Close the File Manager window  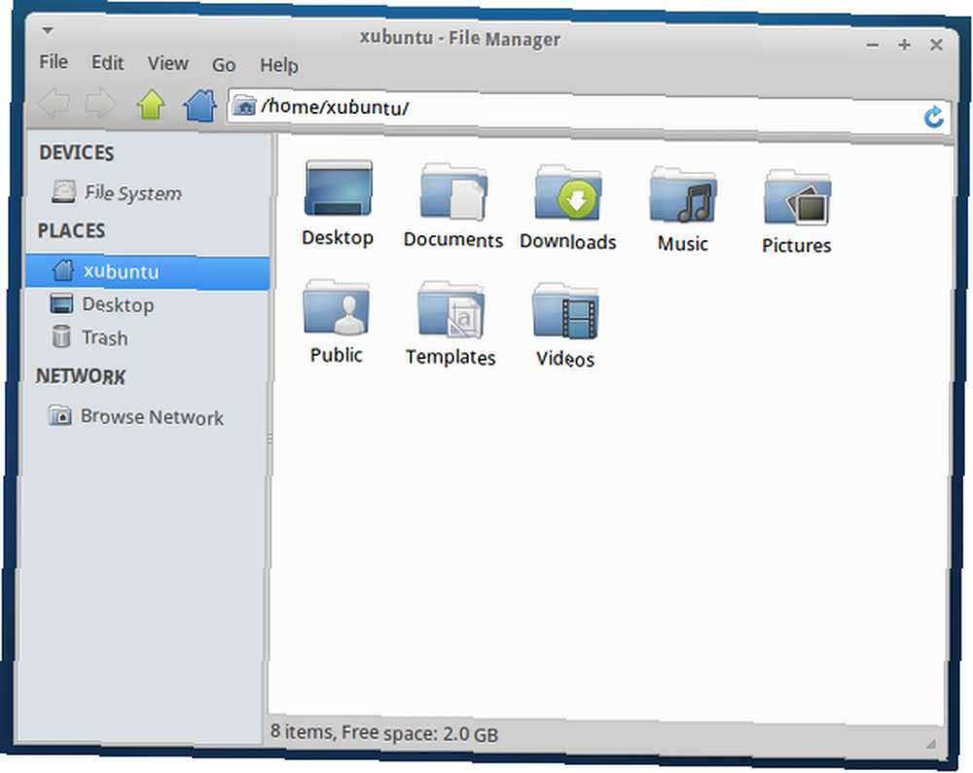click(936, 45)
